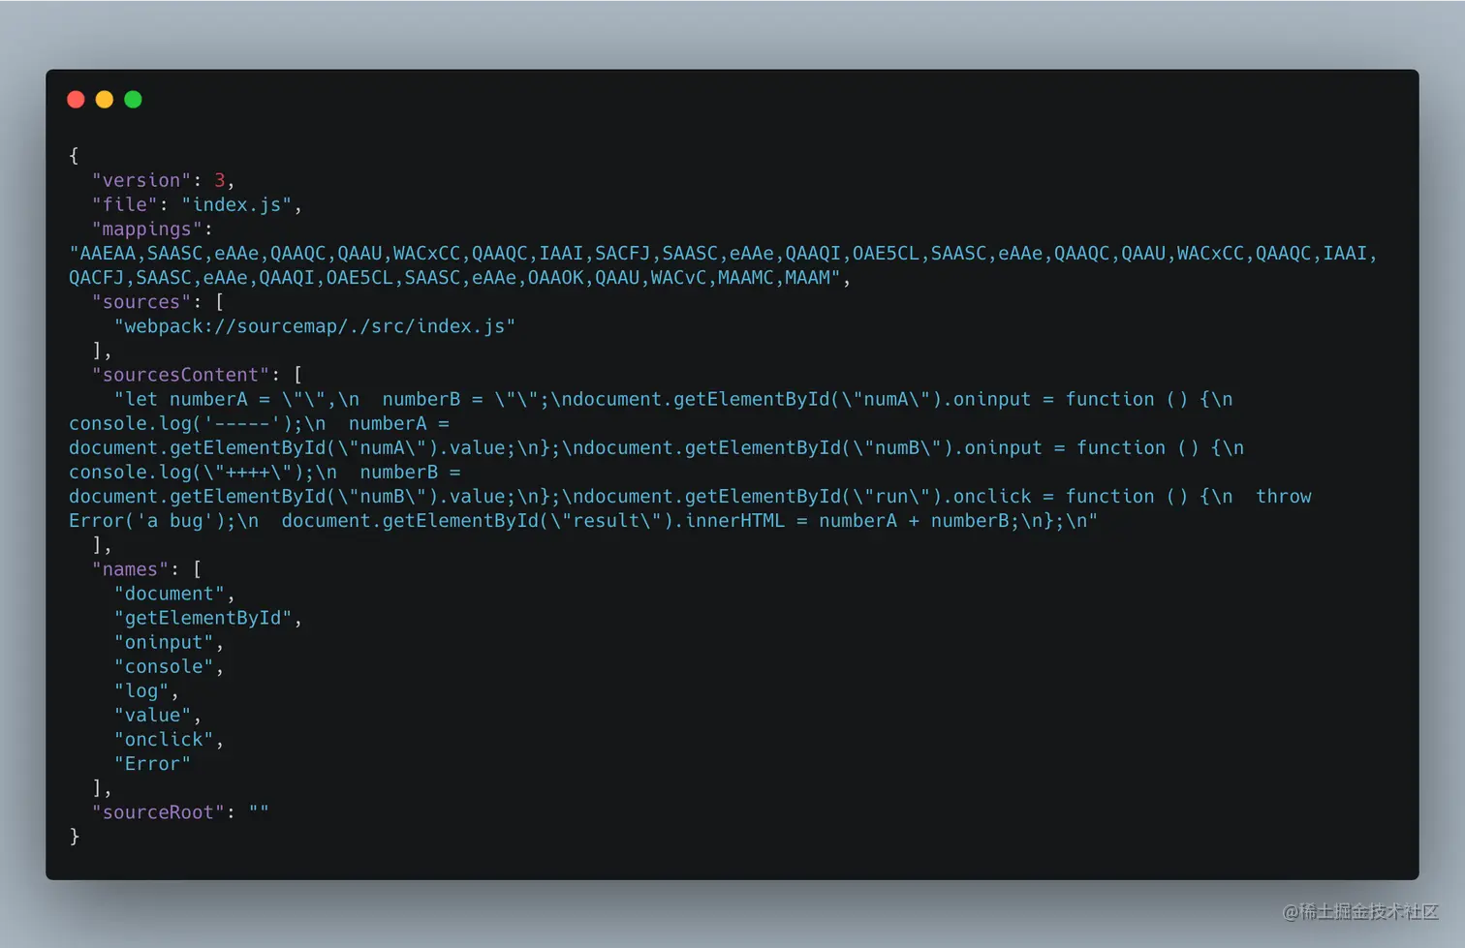
Task: Click "console" in the names array
Action: click(x=164, y=666)
